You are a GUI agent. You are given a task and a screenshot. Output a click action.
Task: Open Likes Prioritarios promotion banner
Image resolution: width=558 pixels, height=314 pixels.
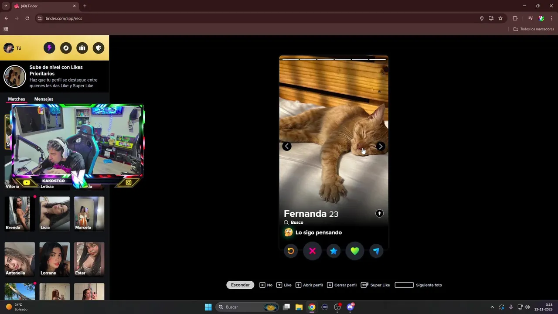(x=54, y=76)
